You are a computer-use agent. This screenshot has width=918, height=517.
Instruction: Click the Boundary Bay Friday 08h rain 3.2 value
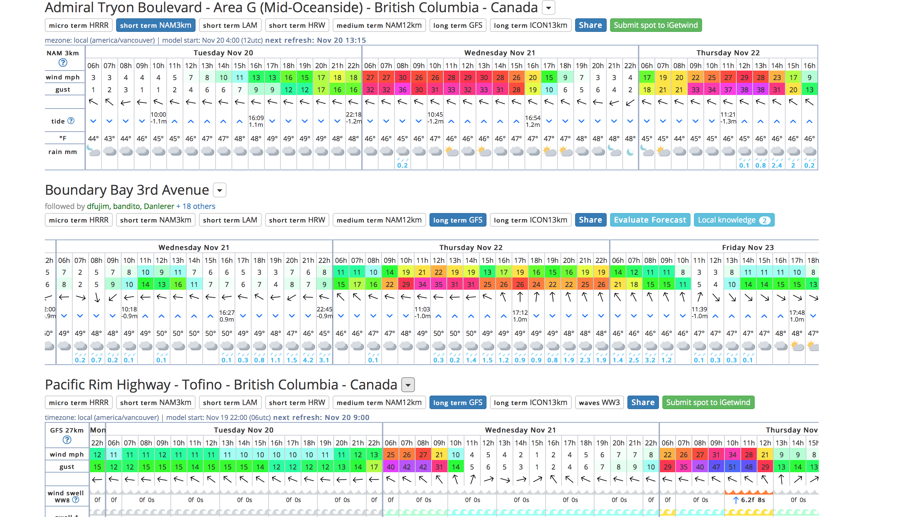point(650,360)
